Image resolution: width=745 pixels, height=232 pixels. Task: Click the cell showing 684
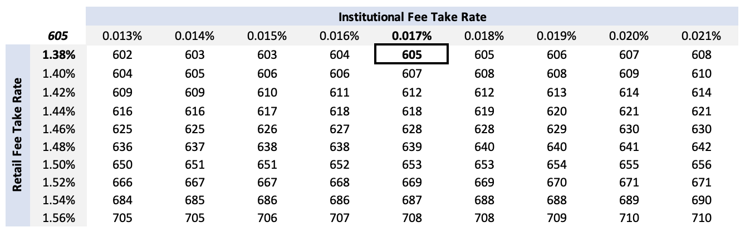(x=122, y=200)
